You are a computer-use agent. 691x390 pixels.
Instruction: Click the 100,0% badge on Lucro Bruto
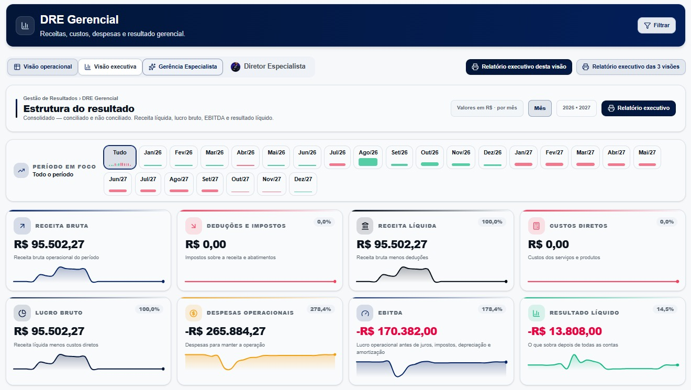149,309
